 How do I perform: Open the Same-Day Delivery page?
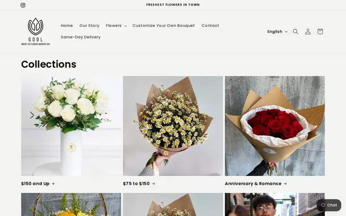[81, 37]
